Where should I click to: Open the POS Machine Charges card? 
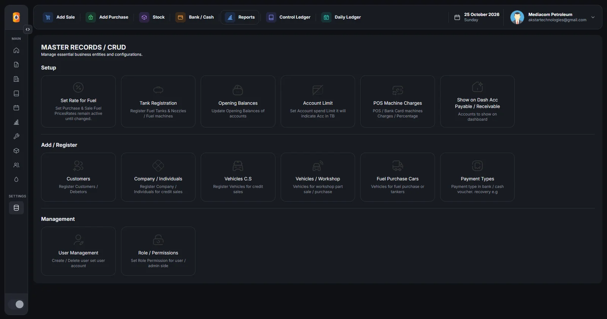coord(398,101)
